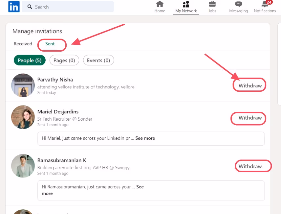Click 'attending vellore institute of technology' headline
Viewport: 281px width, 214px height.
(86, 87)
